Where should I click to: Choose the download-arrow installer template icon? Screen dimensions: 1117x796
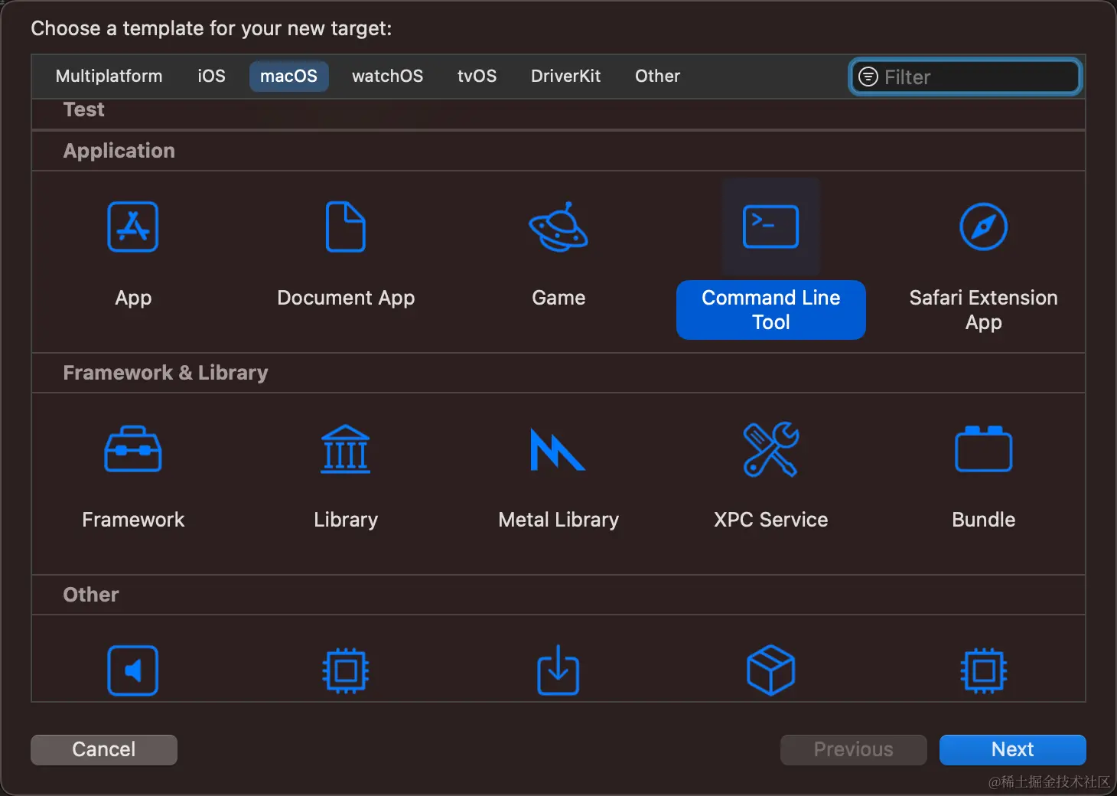[558, 670]
